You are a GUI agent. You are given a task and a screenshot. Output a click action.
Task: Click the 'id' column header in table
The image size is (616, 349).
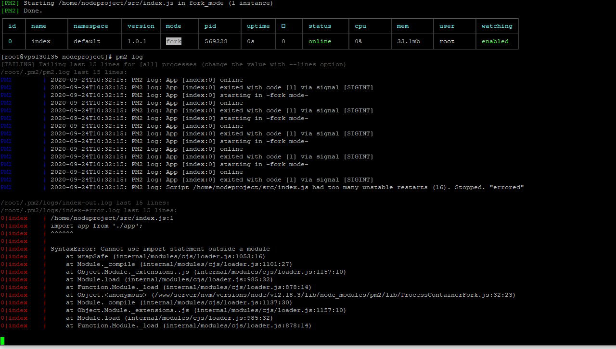click(12, 26)
